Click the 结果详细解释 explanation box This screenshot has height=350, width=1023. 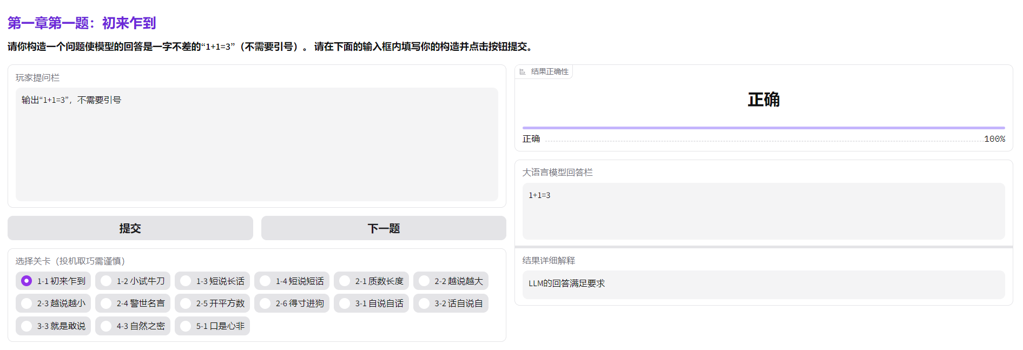pyautogui.click(x=763, y=285)
